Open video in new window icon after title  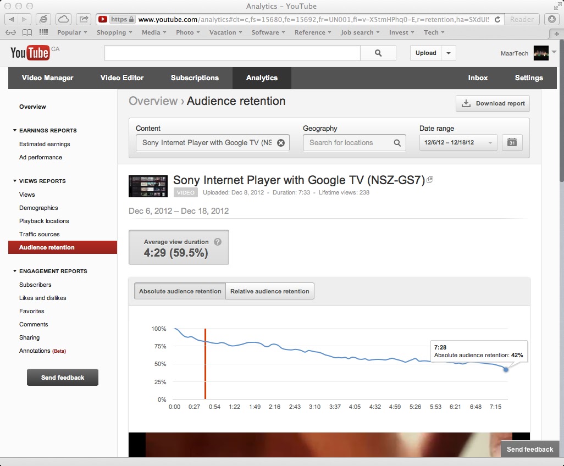click(x=430, y=180)
